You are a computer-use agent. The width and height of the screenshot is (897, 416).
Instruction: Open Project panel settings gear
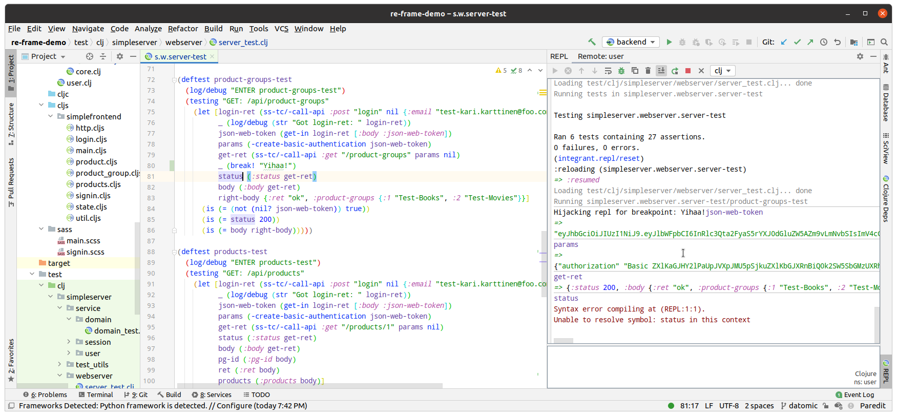[x=120, y=56]
